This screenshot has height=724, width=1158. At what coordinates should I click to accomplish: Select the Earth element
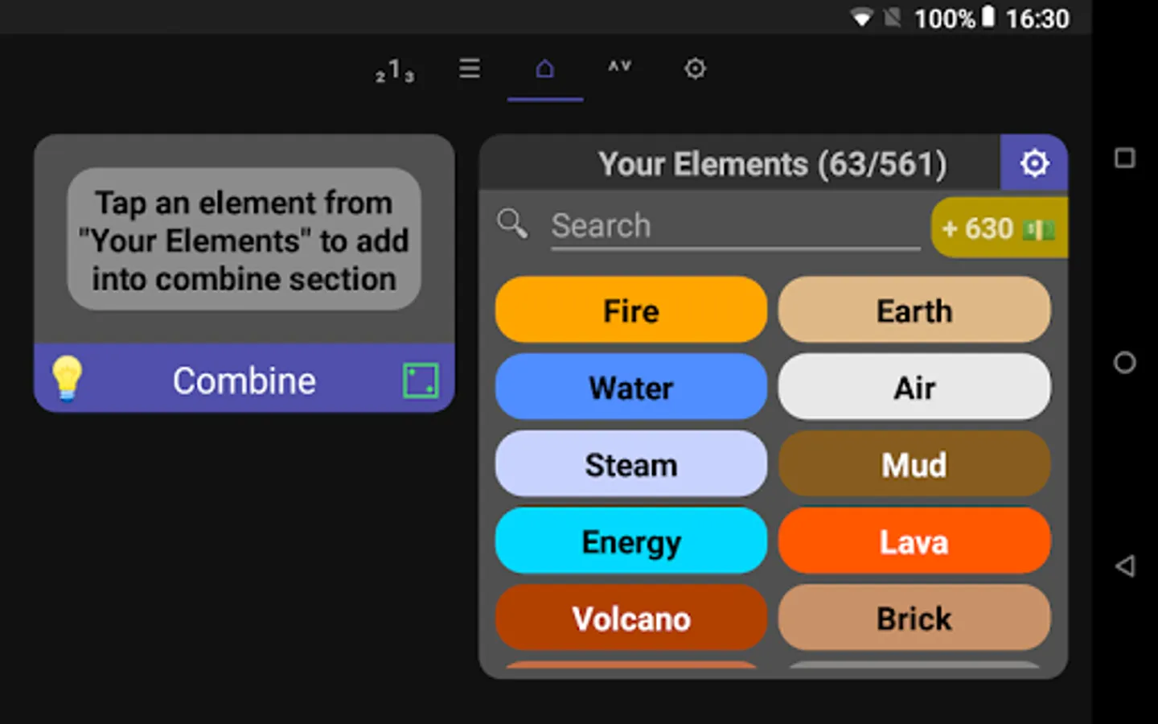(x=914, y=311)
